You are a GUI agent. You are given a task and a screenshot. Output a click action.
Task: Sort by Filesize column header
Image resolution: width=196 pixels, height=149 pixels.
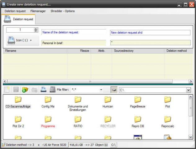79,51
